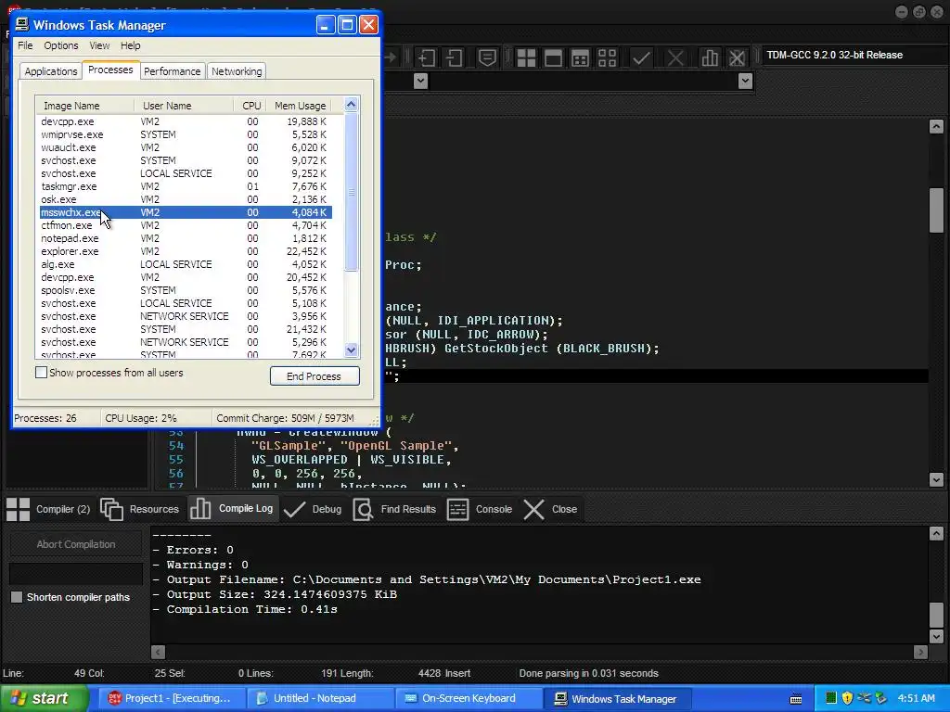Select the wuauclt.exe process row
Viewport: 950px width, 712px height.
pos(186,147)
